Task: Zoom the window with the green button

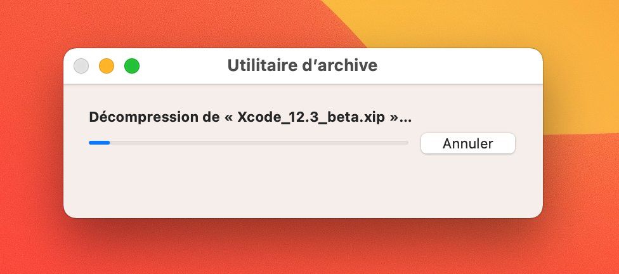Action: pyautogui.click(x=131, y=66)
